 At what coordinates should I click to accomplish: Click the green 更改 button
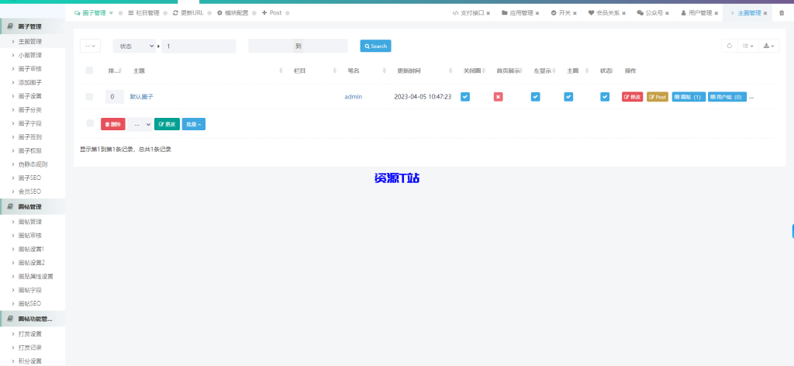coord(167,124)
